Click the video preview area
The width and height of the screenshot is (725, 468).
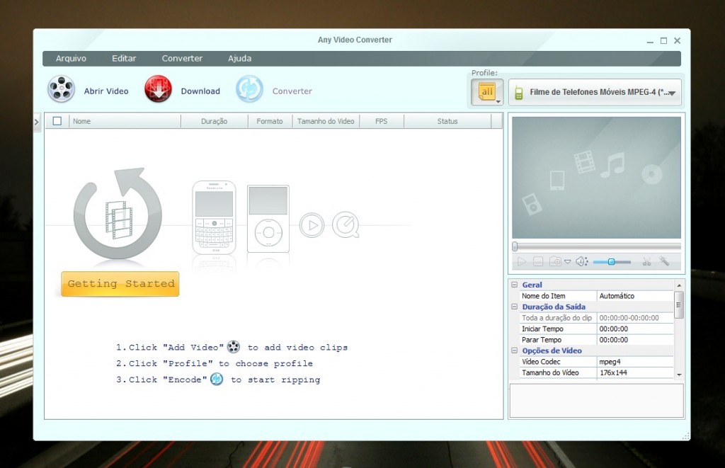pyautogui.click(x=596, y=178)
